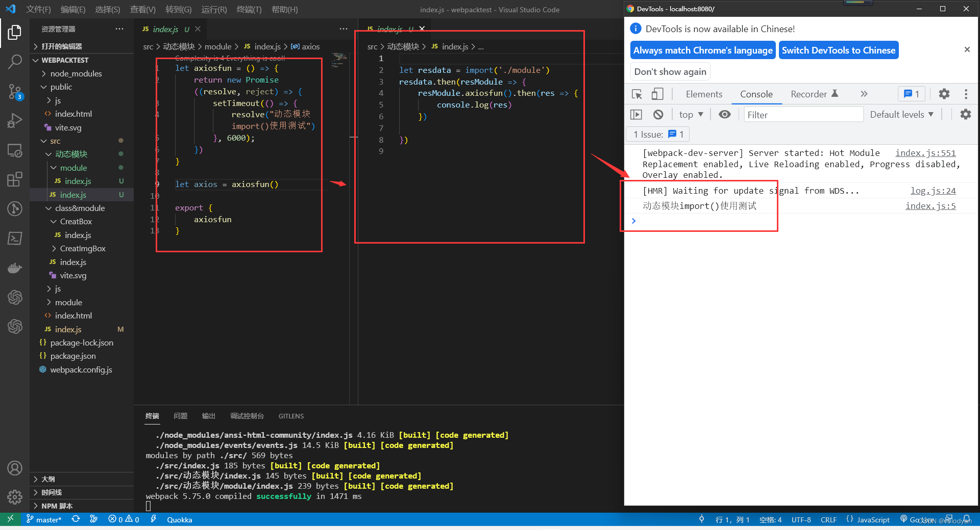The height and width of the screenshot is (530, 980).
Task: Show the console sidebar panel
Action: 636,115
